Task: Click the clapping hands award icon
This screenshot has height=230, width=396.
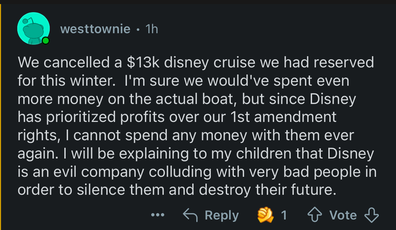Action: (x=265, y=215)
